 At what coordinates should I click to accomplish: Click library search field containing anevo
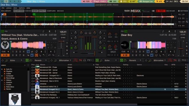point(12,65)
